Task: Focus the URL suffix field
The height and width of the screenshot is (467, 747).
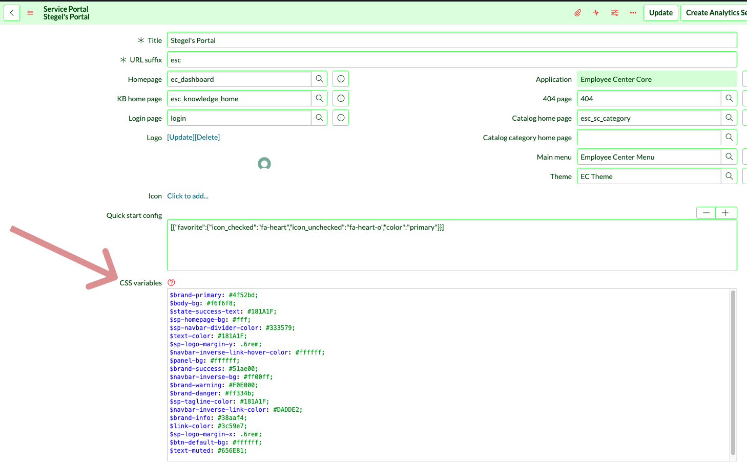Action: click(x=452, y=59)
